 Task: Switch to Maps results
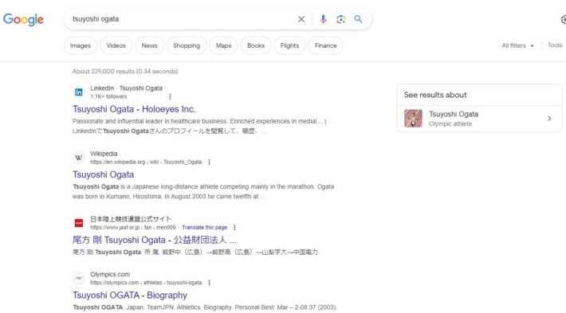tap(223, 45)
